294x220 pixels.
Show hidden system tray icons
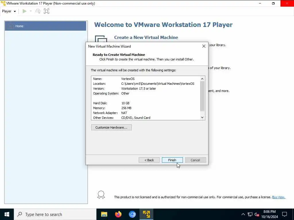point(243,214)
